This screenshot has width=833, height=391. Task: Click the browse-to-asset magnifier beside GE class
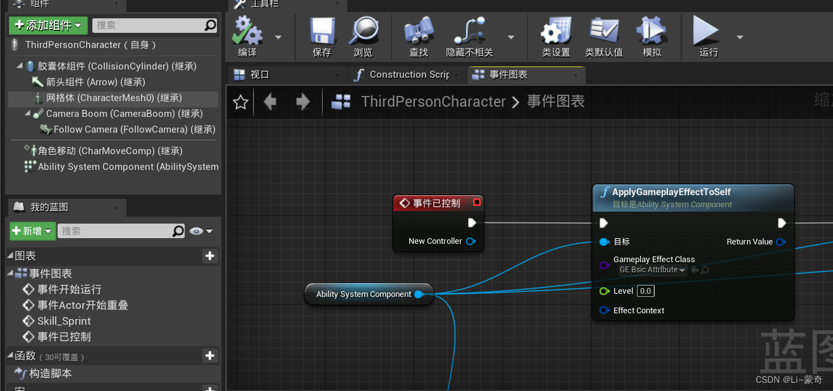click(705, 270)
